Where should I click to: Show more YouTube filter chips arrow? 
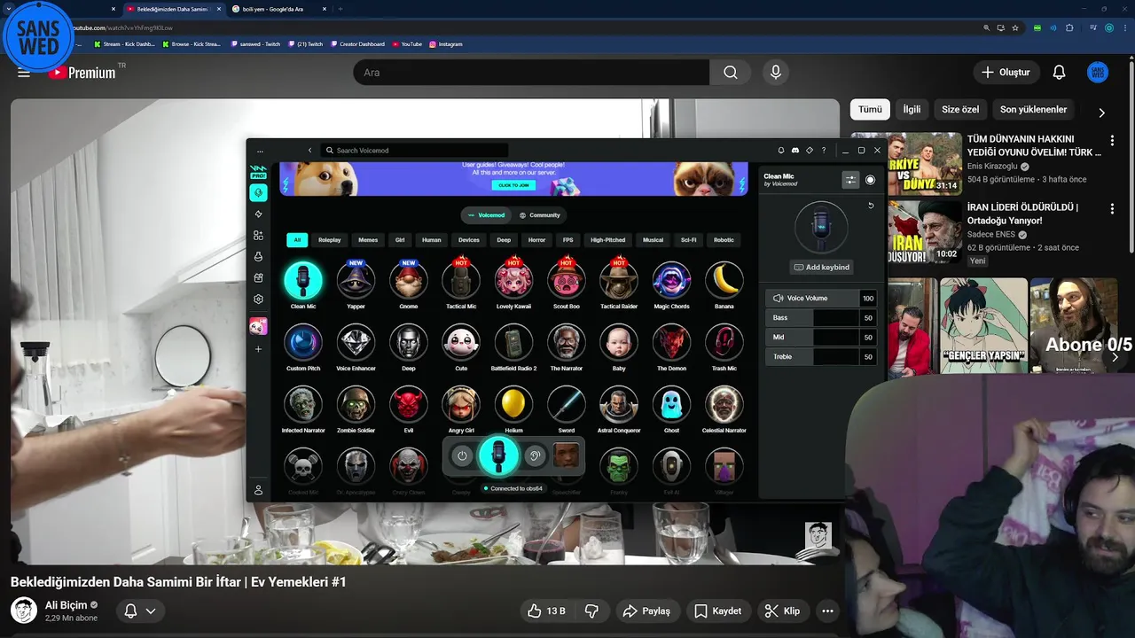[x=1101, y=113]
